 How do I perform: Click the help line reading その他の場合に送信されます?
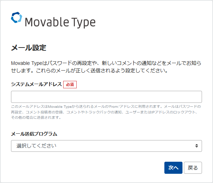[x=36, y=117]
